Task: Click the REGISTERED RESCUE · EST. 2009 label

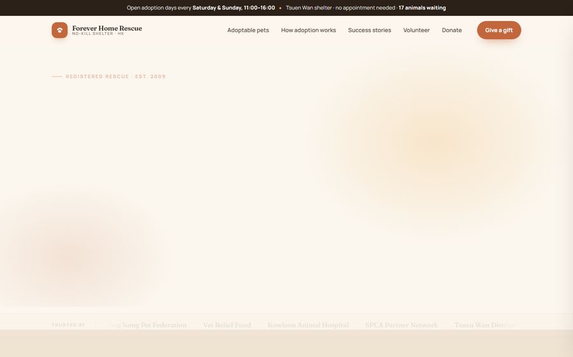Action: 115,77
